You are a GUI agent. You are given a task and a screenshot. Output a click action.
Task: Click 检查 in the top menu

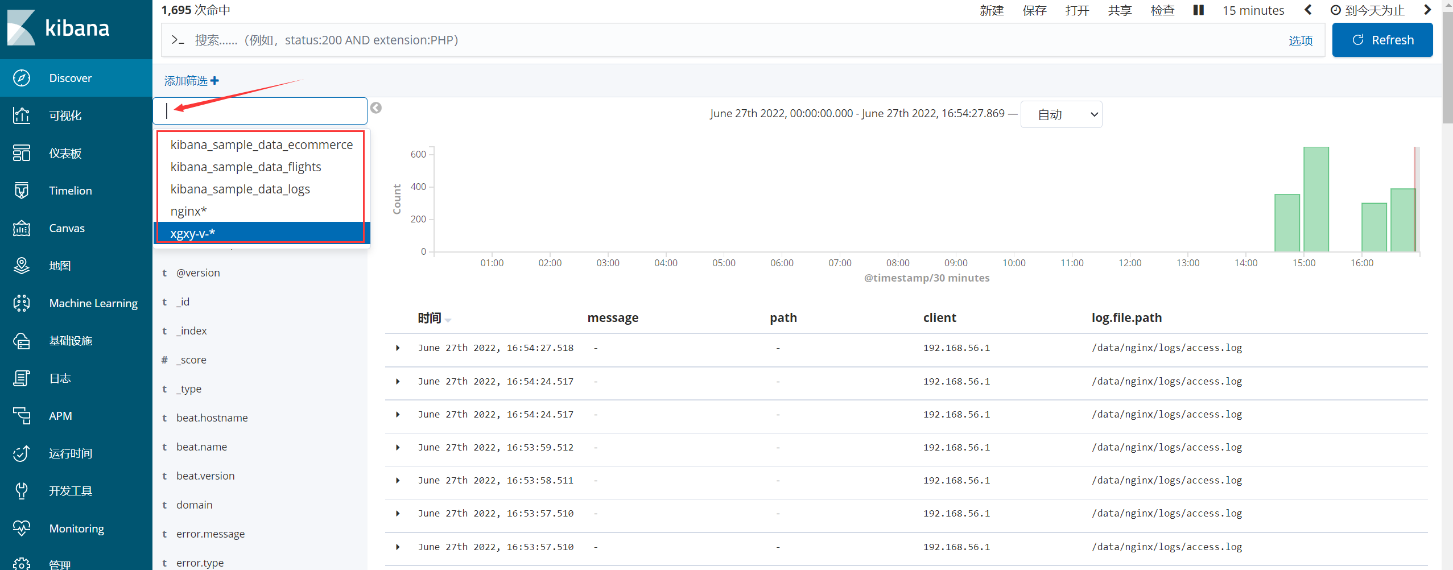point(1162,10)
